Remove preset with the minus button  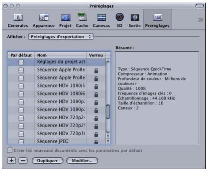click(x=23, y=160)
